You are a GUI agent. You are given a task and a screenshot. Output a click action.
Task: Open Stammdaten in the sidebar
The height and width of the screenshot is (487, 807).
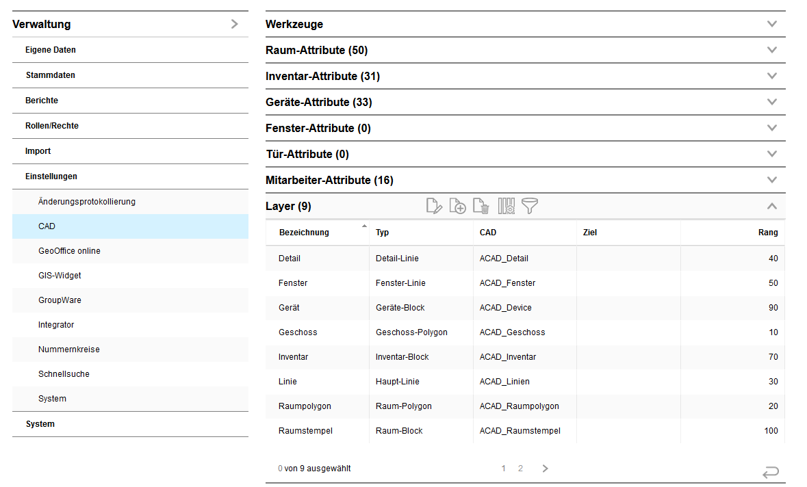50,75
